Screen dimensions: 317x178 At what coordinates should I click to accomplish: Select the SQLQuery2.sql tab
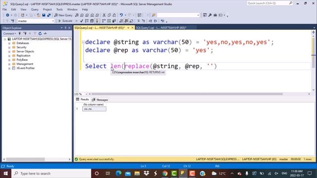point(100,28)
